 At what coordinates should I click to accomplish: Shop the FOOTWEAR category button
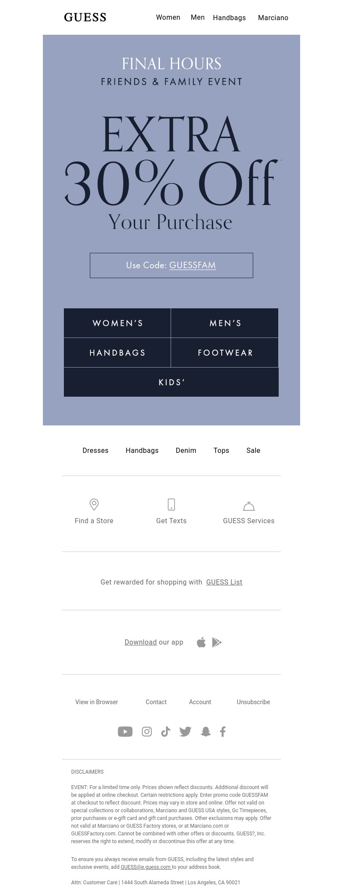[x=225, y=353]
